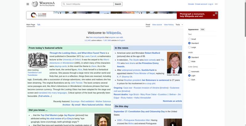Open the Talk tab

click(39, 25)
